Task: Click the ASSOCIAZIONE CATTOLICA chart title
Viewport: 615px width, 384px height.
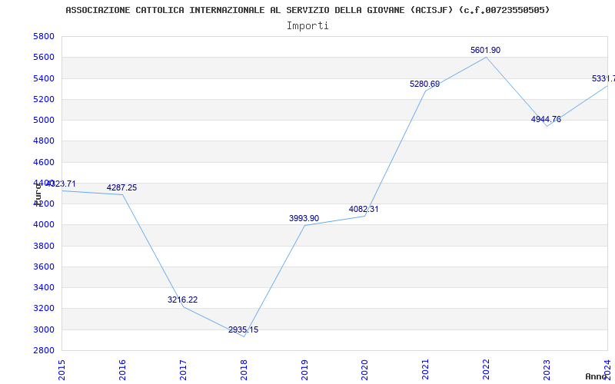Action: coord(307,10)
